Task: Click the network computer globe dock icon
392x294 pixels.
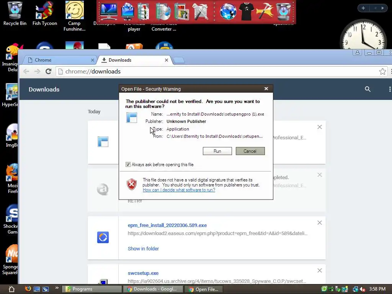Action: [127, 11]
